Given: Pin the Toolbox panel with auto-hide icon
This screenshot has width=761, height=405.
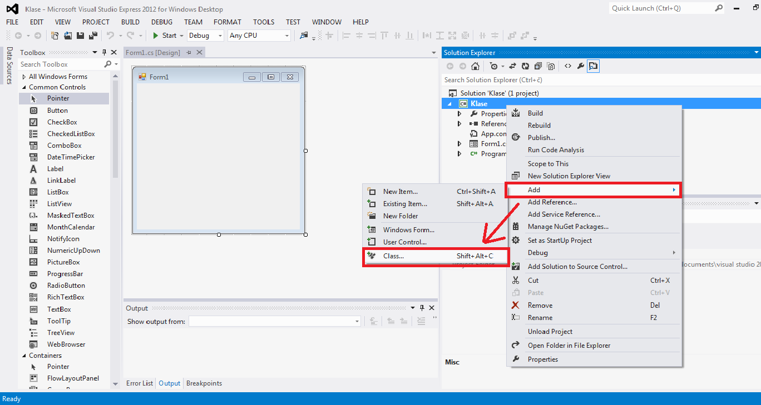Looking at the screenshot, I should (x=104, y=52).
